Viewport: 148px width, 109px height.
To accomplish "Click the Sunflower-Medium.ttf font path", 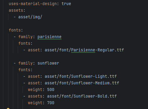I will (x=82, y=83).
